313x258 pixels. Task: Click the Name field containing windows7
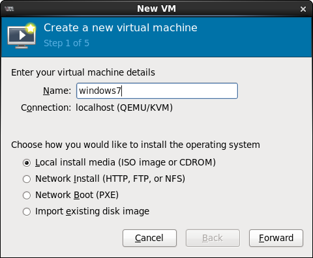(x=157, y=91)
